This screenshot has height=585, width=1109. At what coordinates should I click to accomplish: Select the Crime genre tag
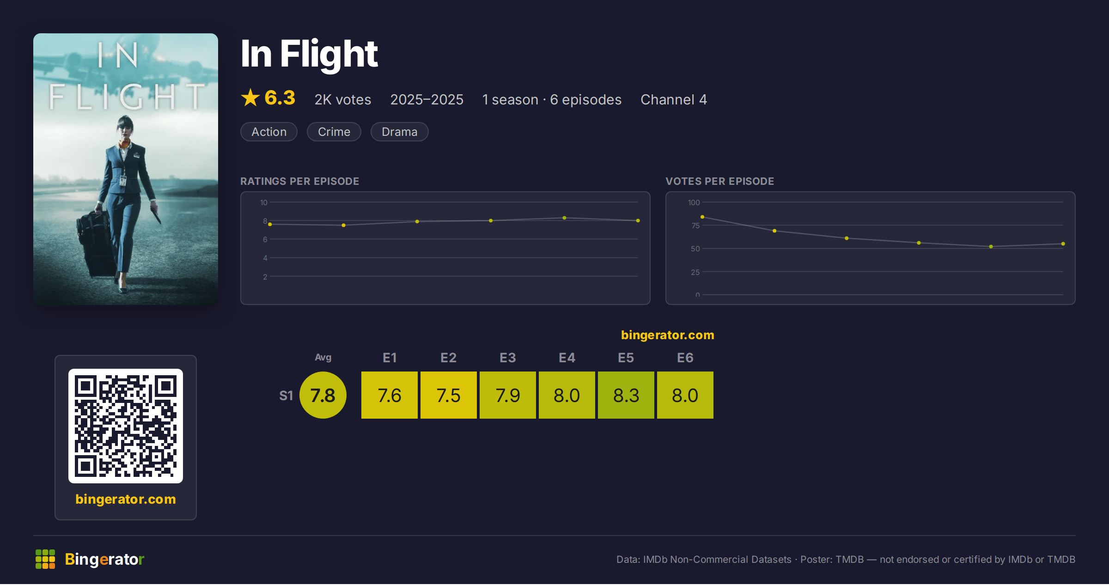pyautogui.click(x=334, y=132)
